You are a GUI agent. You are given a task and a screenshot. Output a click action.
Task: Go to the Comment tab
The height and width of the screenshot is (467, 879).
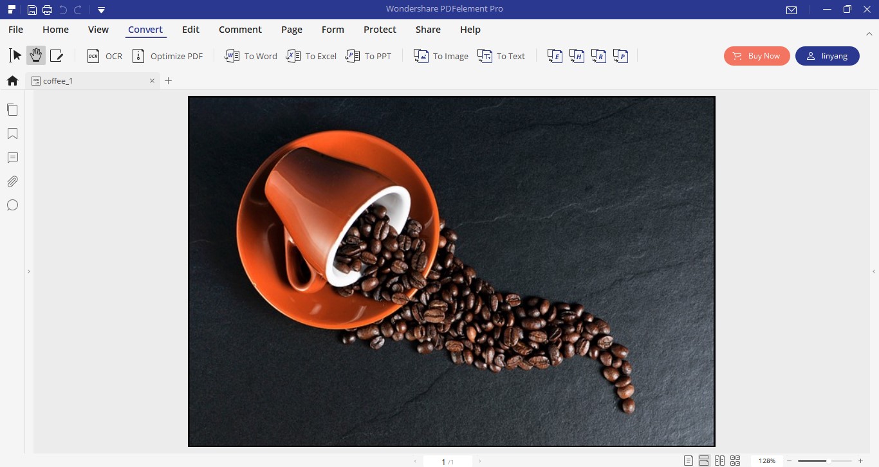[240, 30]
